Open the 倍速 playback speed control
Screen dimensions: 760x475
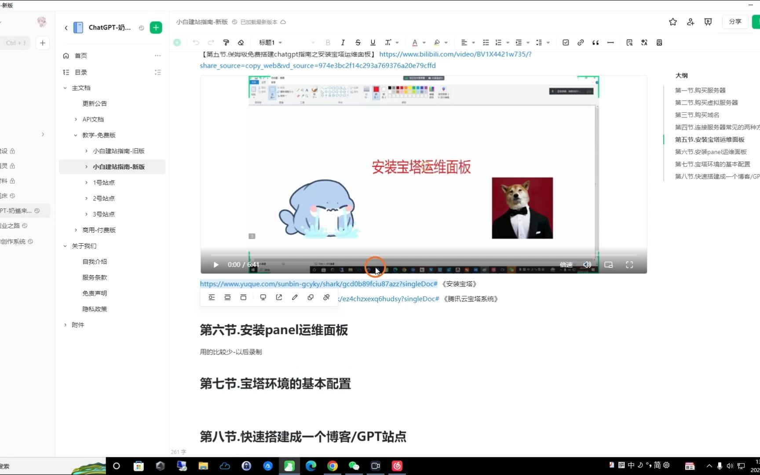566,265
